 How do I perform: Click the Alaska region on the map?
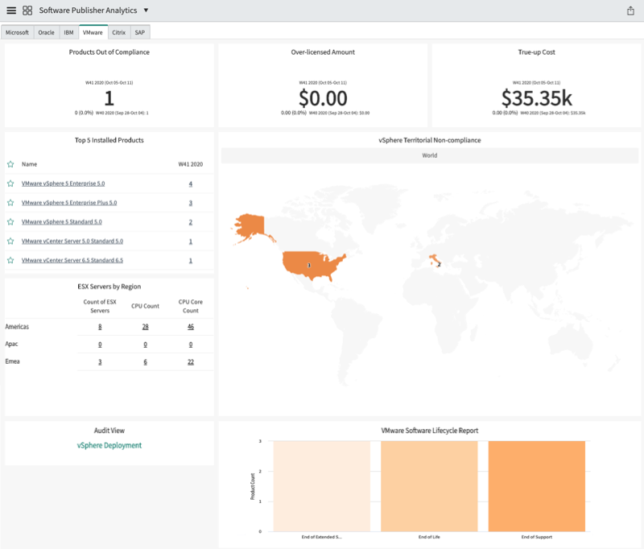(251, 226)
